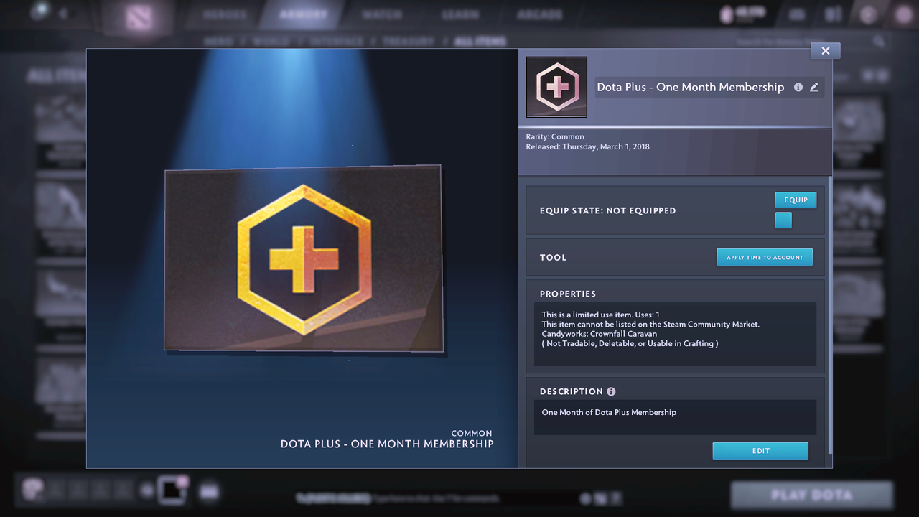Switch to the Watch section
The image size is (919, 517).
point(381,13)
